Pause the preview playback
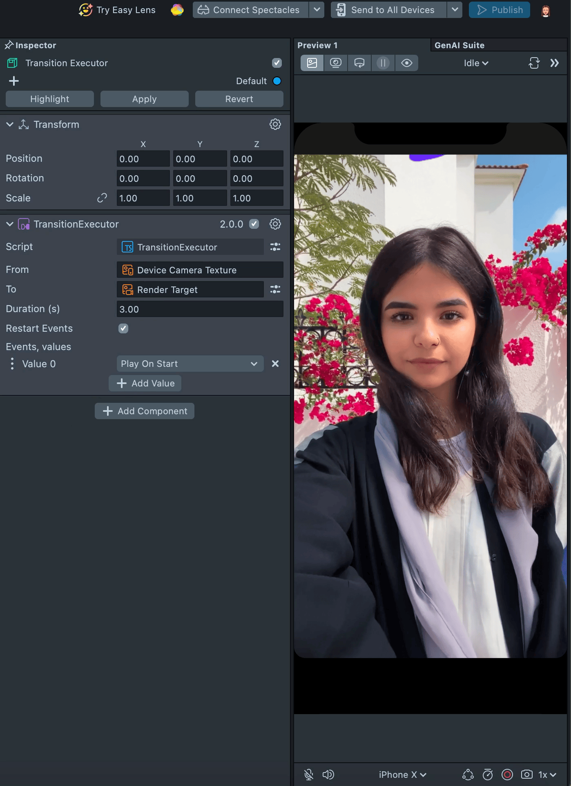Viewport: 571px width, 786px height. 383,63
